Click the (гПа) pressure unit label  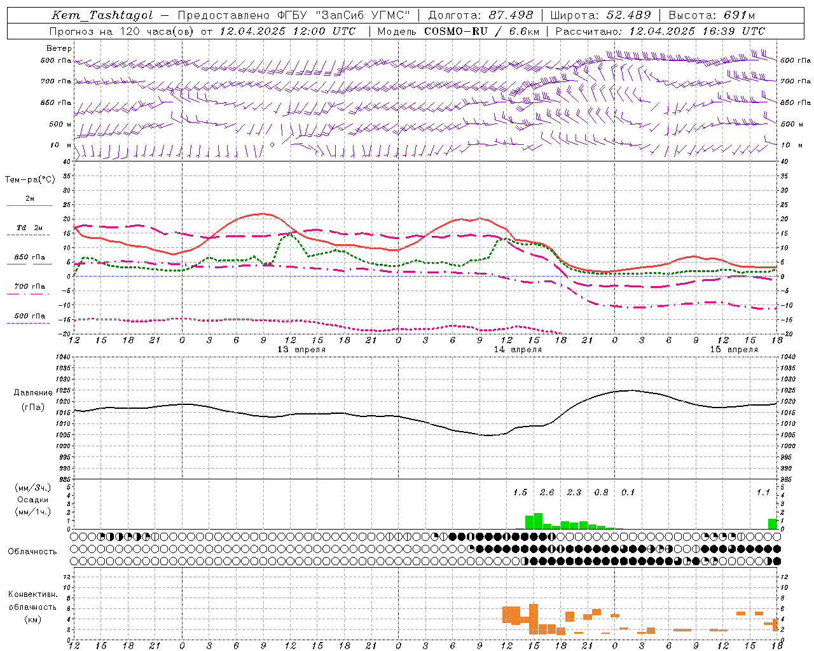pos(33,408)
